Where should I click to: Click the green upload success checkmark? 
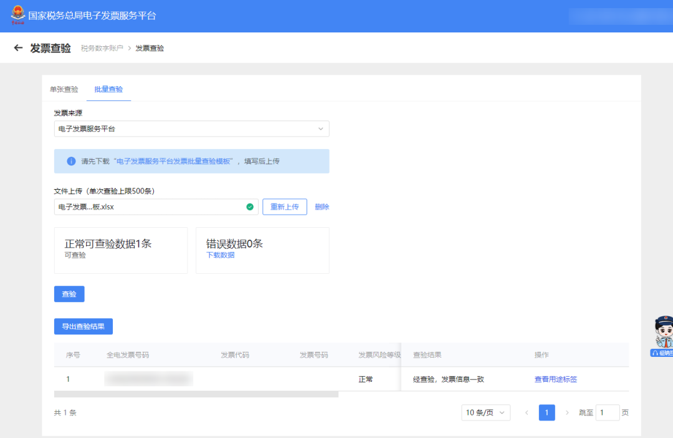click(x=250, y=207)
